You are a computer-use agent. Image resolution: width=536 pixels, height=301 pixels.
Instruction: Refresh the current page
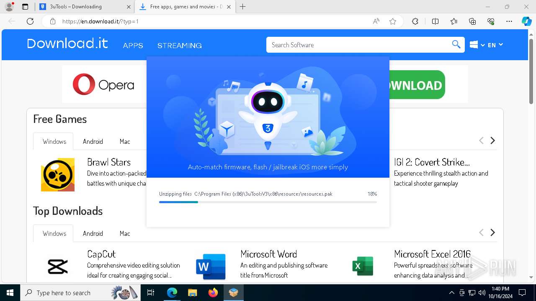coord(30,21)
